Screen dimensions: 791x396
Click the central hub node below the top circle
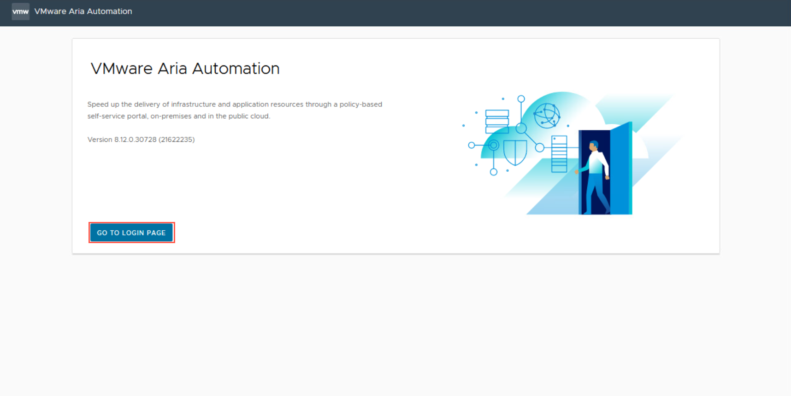pos(521,128)
